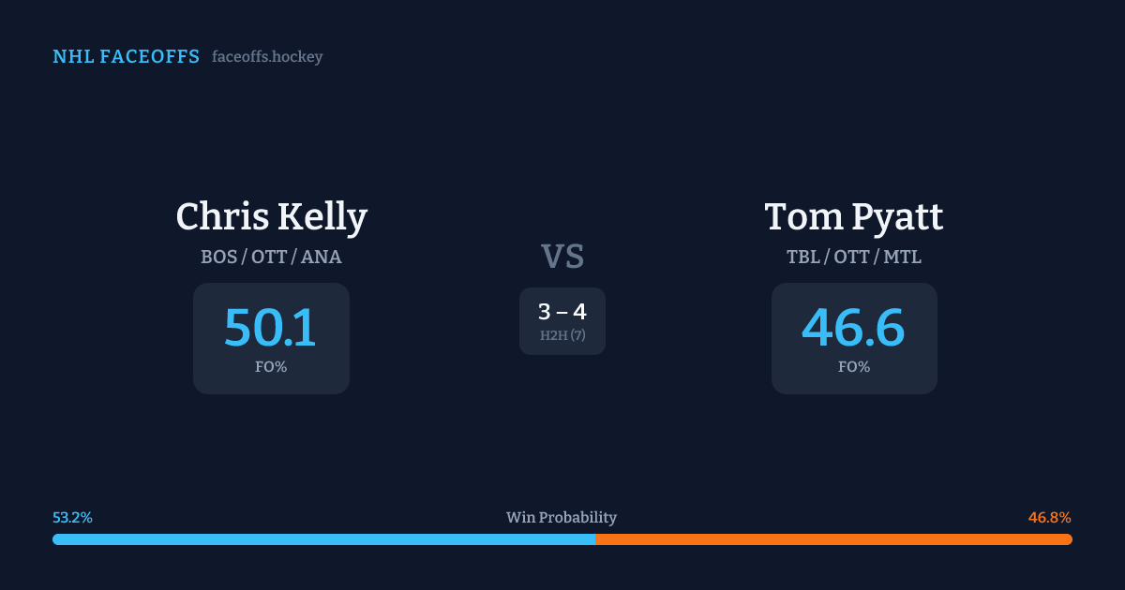Click TBL in Tom Pyatt's team list
Viewport: 1125px width, 590px height.
click(x=802, y=257)
